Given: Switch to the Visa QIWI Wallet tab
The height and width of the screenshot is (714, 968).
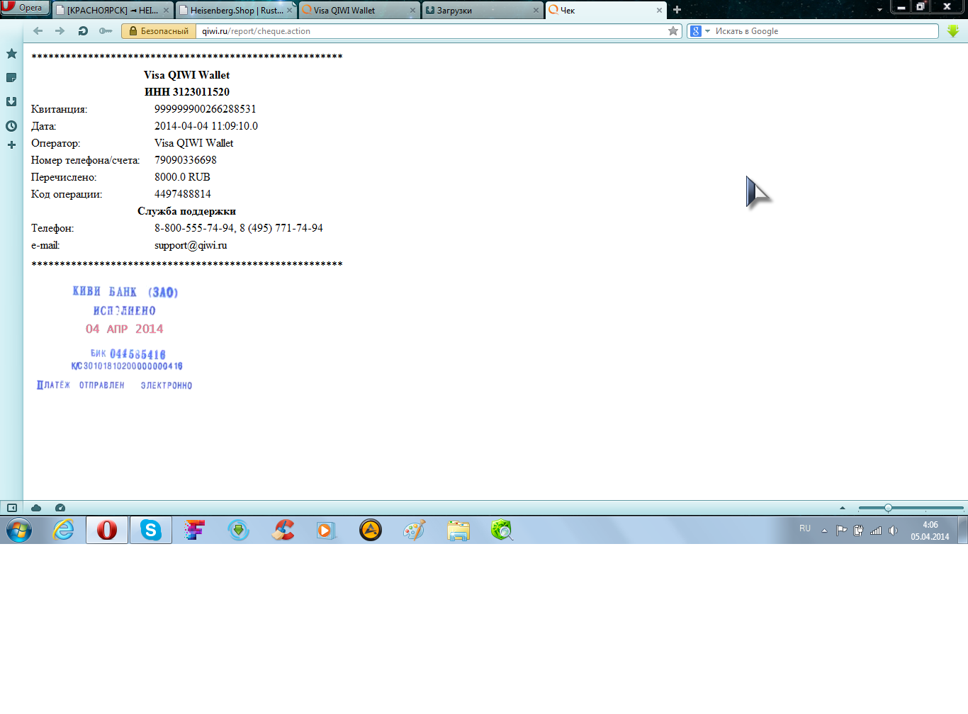Looking at the screenshot, I should 359,10.
